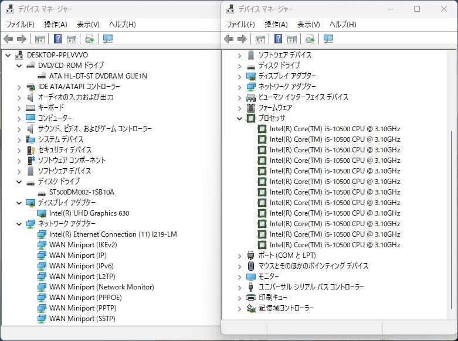
Task: Select マウスとそのほかのポインティング デバイス category
Action: point(313,265)
